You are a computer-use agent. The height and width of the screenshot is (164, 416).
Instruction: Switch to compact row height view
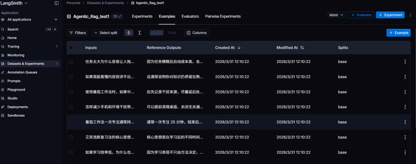point(129,33)
